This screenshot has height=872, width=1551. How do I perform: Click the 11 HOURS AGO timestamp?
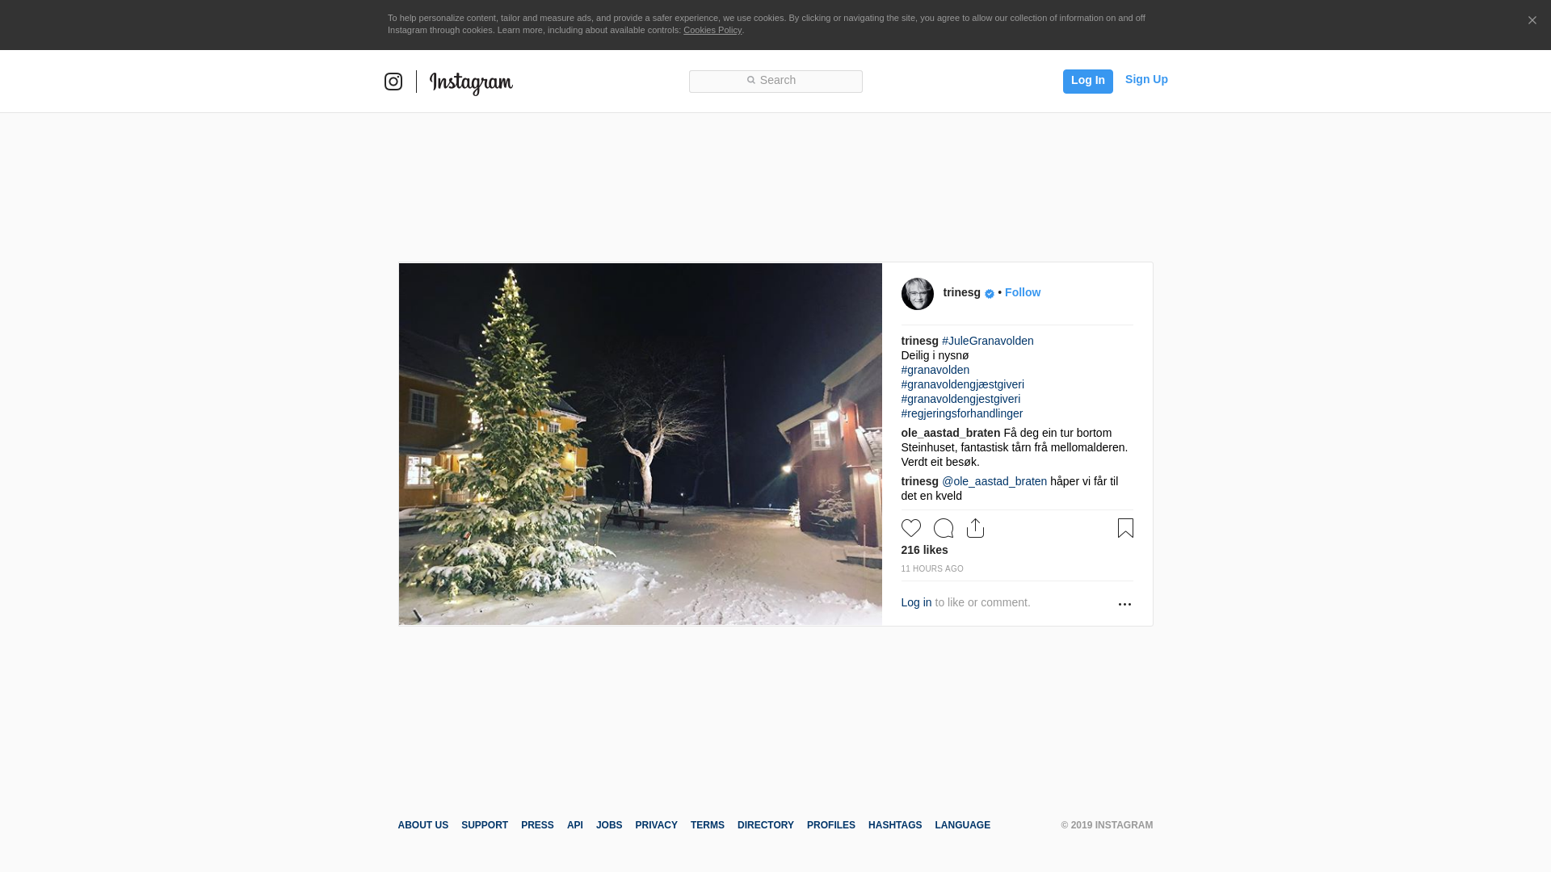[932, 569]
